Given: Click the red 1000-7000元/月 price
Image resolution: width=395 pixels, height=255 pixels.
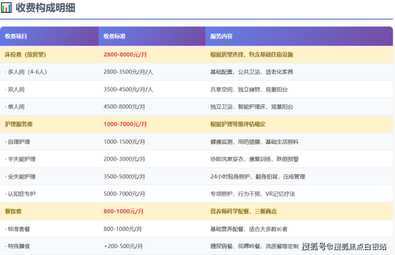Looking at the screenshot, I should (125, 124).
